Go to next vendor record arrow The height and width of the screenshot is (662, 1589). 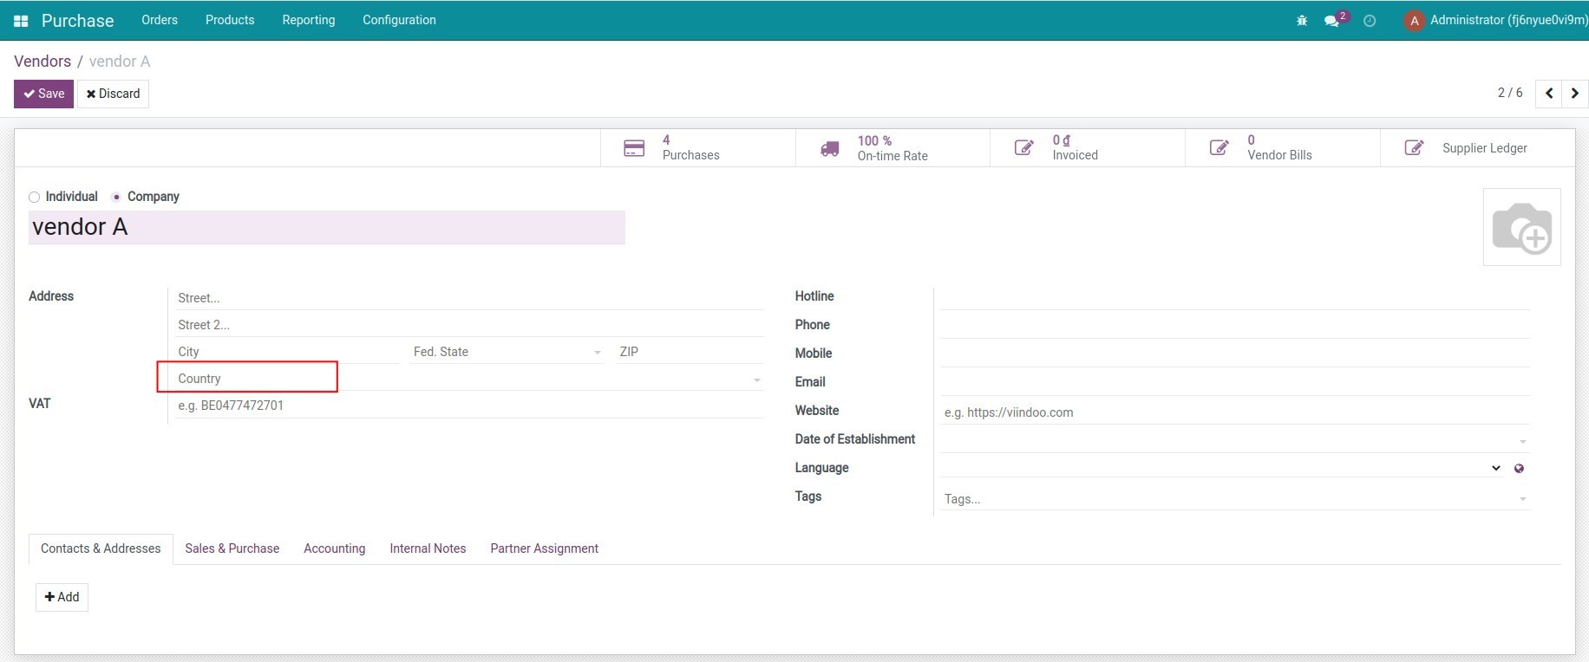tap(1574, 94)
